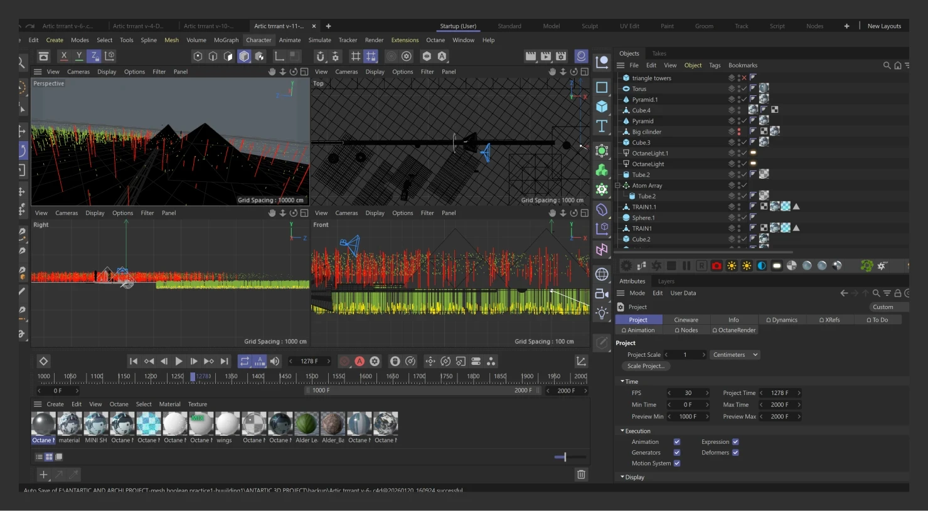
Task: Select the Alder Leaf green material thumbnail
Action: (x=306, y=424)
